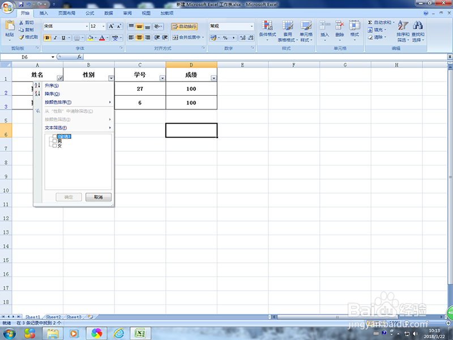Click the Borders icon in font group
This screenshot has width=453, height=340.
77,37
